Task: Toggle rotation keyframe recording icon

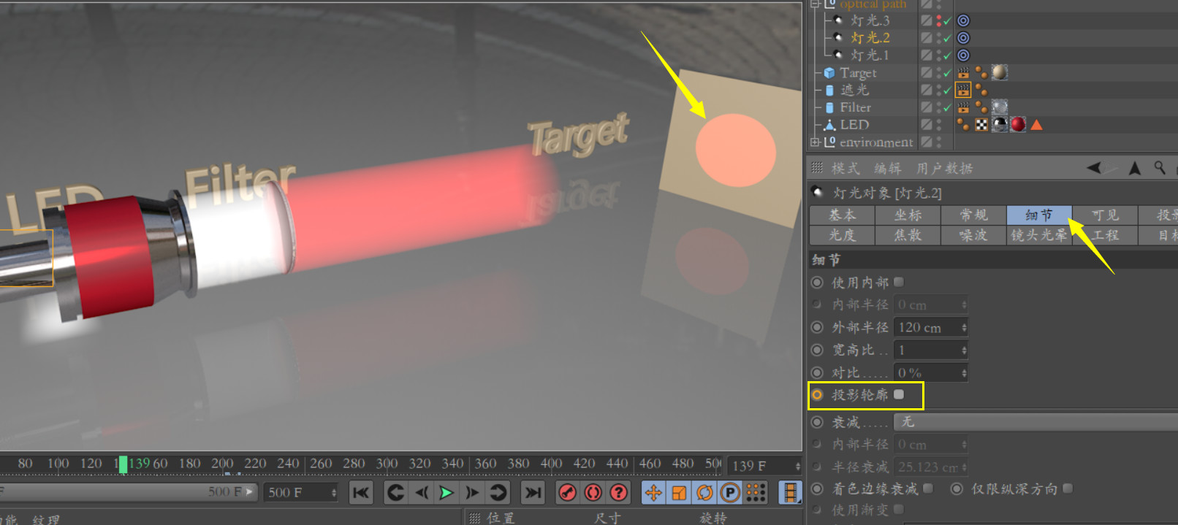Action: coord(704,493)
